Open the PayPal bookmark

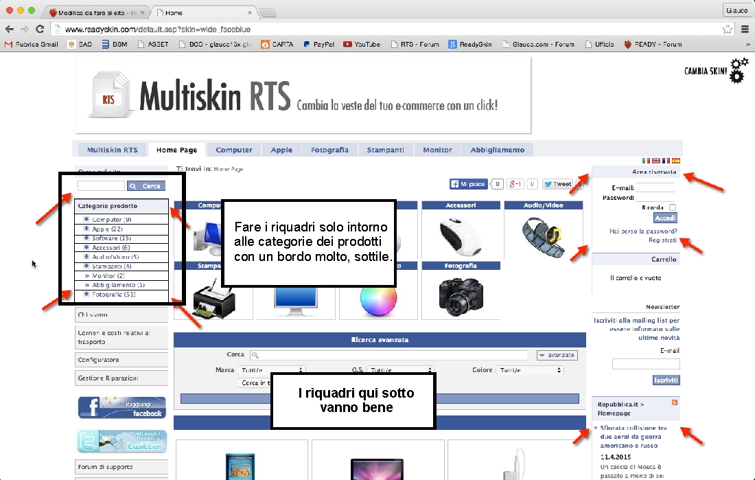tap(318, 45)
